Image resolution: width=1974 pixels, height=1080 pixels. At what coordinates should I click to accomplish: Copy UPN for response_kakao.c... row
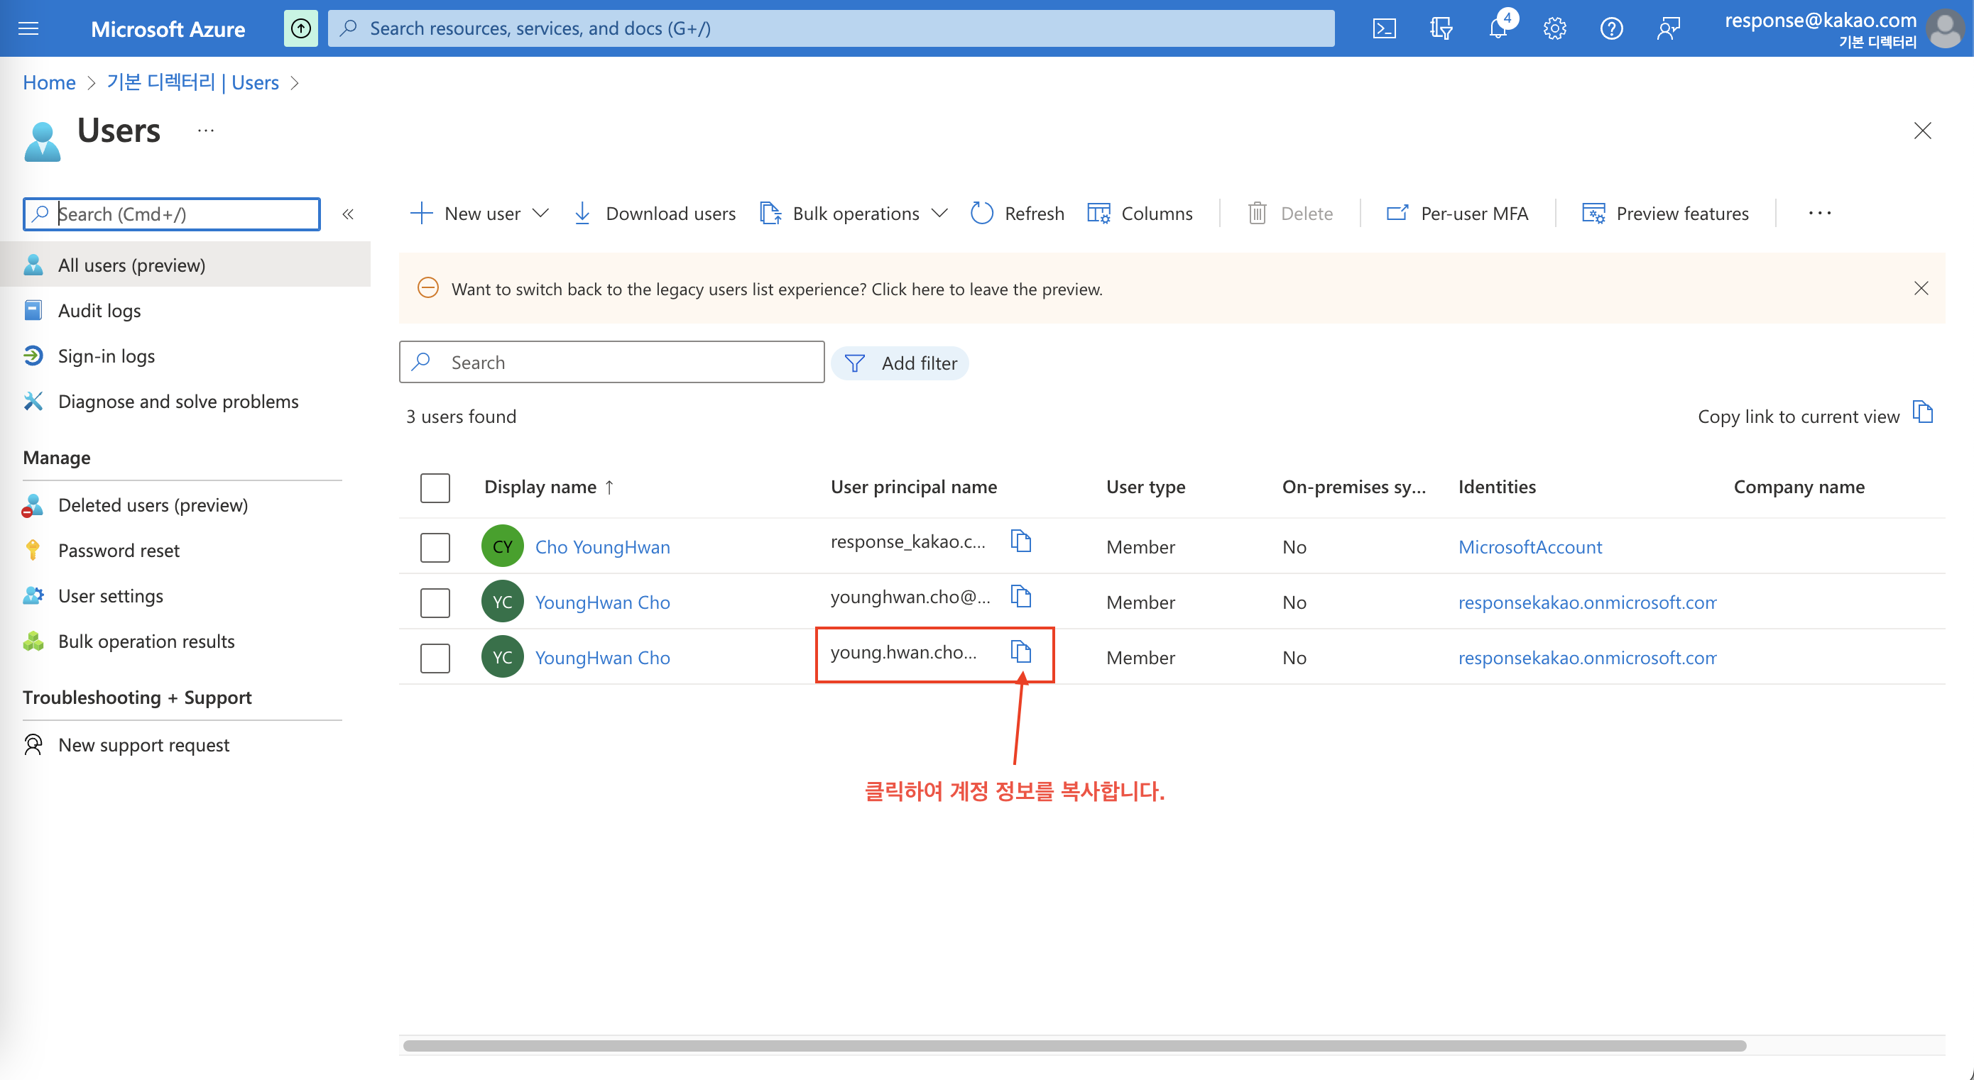tap(1020, 541)
